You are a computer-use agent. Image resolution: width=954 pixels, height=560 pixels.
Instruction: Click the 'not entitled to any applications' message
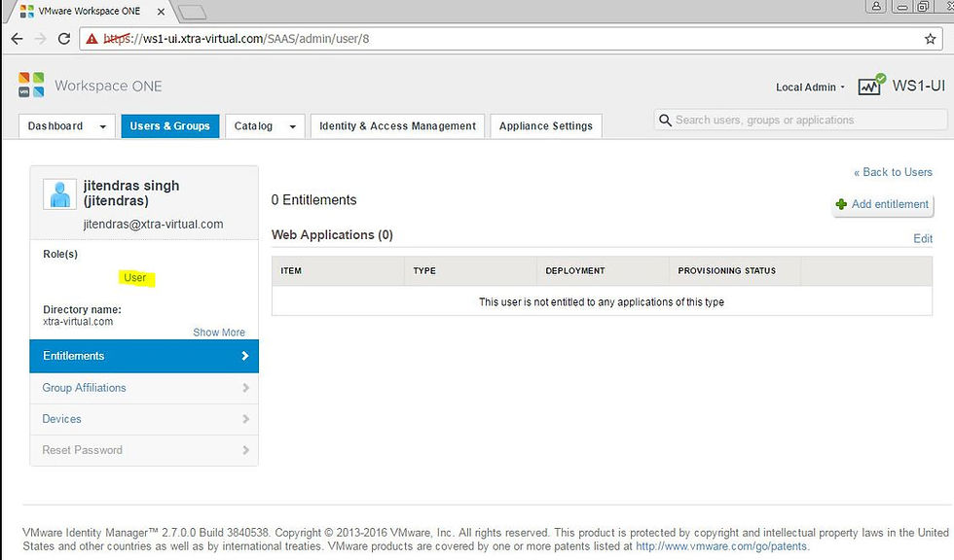602,301
